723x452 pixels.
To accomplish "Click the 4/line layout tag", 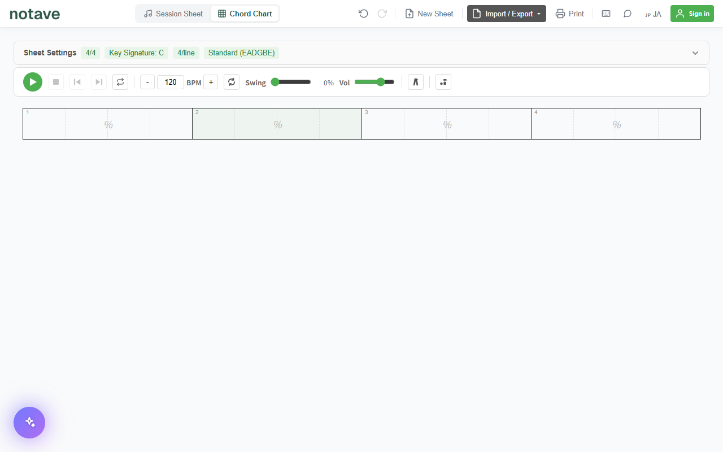I will (186, 53).
